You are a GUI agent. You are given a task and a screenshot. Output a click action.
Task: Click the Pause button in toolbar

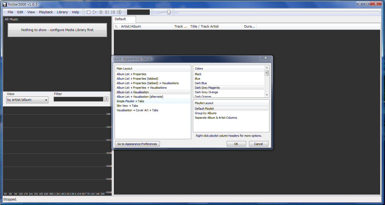101,12
